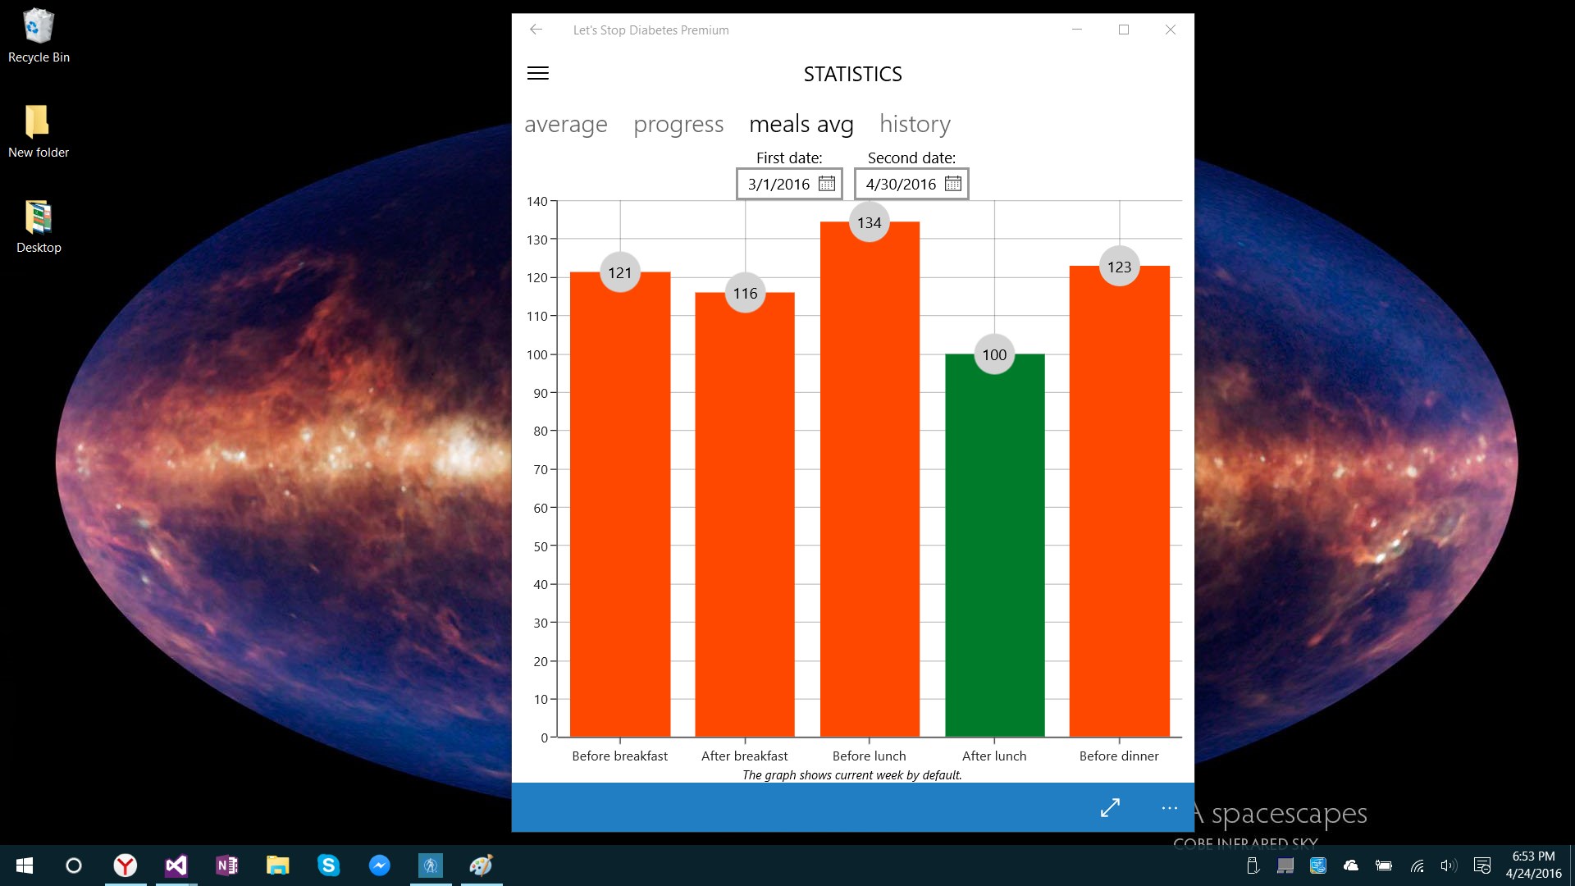
Task: Expand the app bar's three-dot menu
Action: click(x=1169, y=808)
